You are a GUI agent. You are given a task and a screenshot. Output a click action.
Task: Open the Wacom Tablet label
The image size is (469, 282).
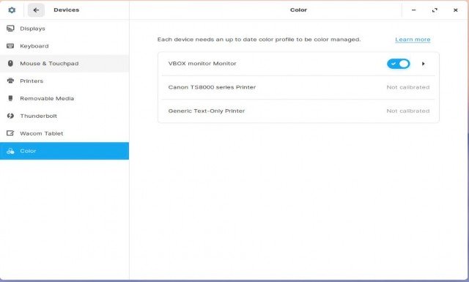(x=42, y=133)
